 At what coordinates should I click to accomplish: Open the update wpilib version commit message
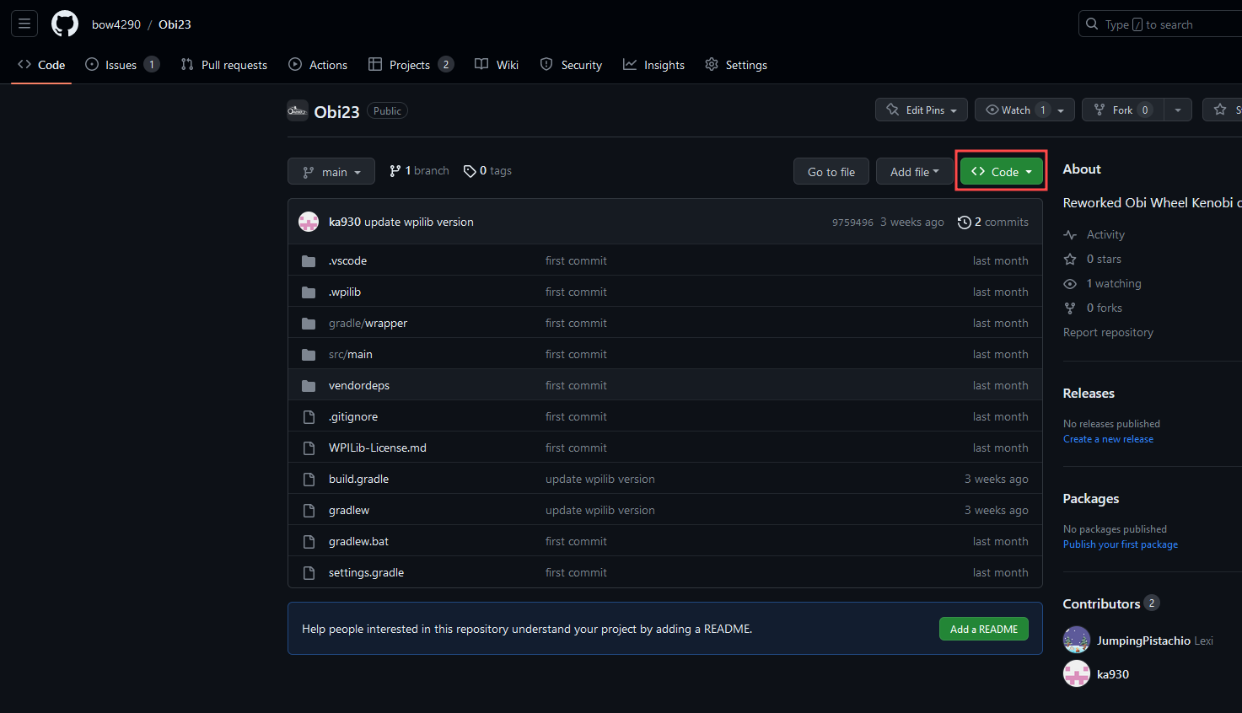[x=419, y=222]
